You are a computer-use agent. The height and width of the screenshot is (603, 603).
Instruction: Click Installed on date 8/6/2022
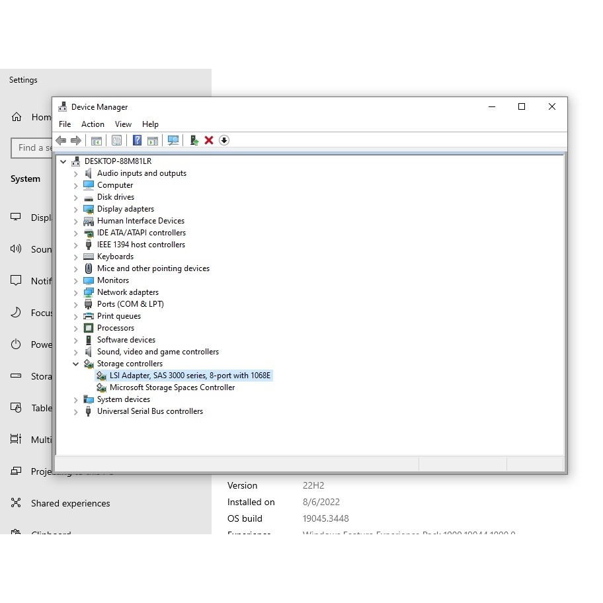click(321, 502)
